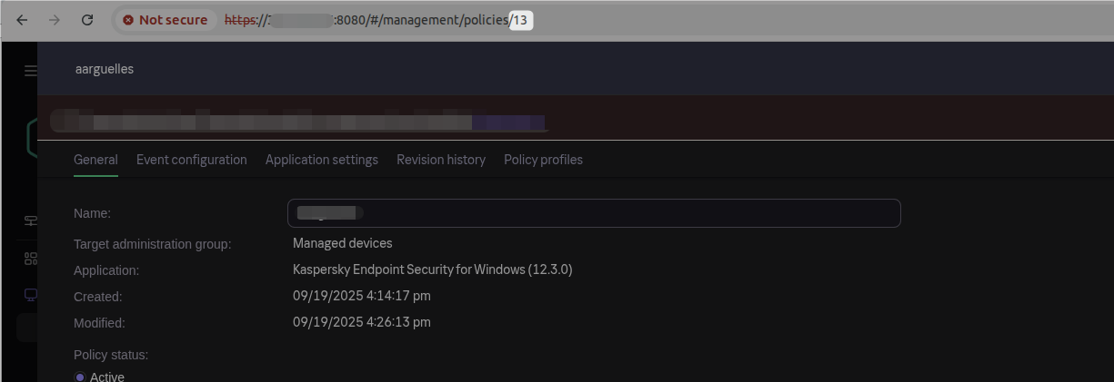
Task: Switch to the Policy profiles tab
Action: pyautogui.click(x=543, y=160)
